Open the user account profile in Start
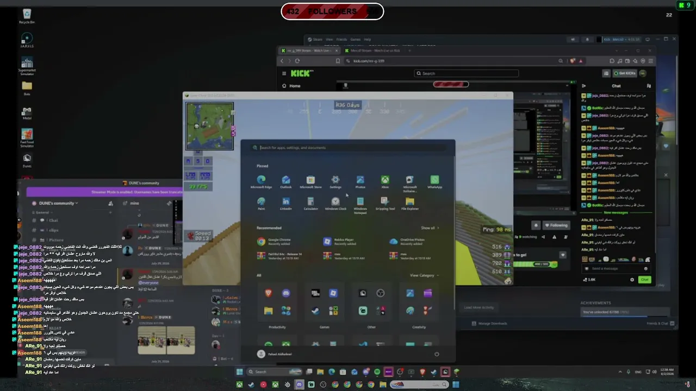Screen dimensions: 696x391 (x=275, y=354)
